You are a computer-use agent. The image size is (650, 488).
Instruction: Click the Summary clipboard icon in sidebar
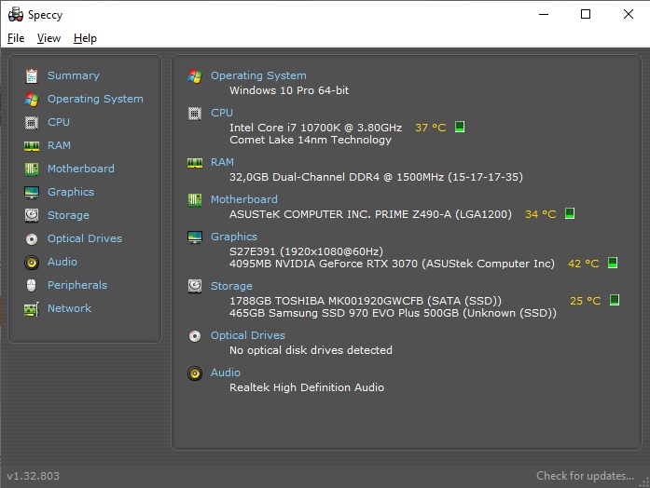(32, 75)
